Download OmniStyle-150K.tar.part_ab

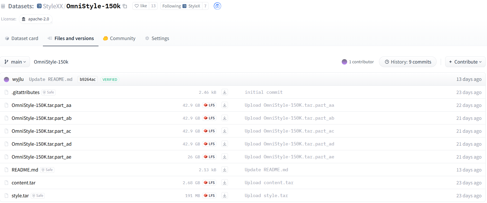coord(225,118)
